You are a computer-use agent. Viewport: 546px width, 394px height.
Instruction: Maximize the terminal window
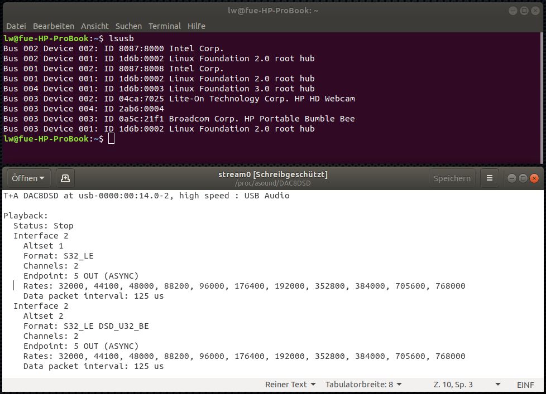524,11
